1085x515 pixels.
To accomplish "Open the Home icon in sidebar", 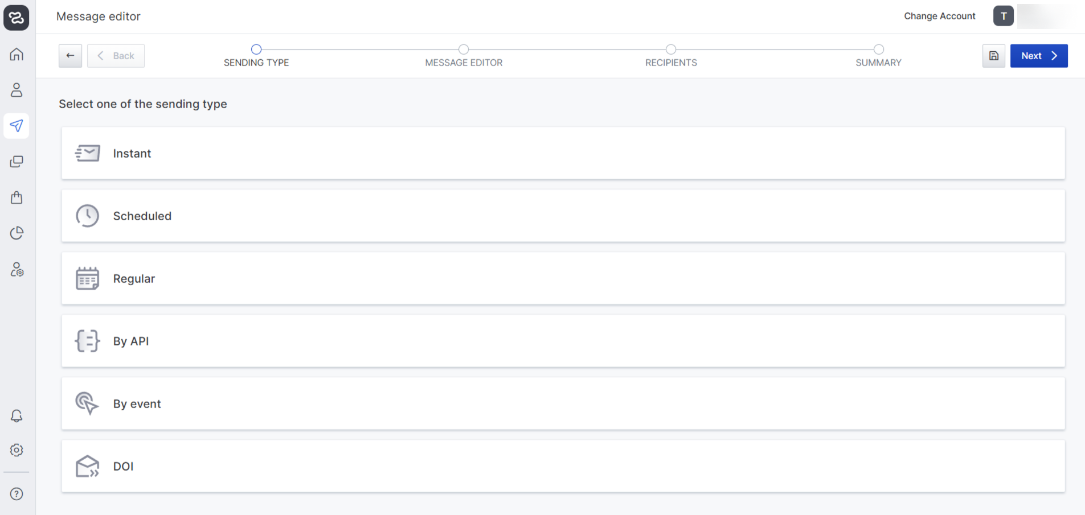I will (x=17, y=54).
